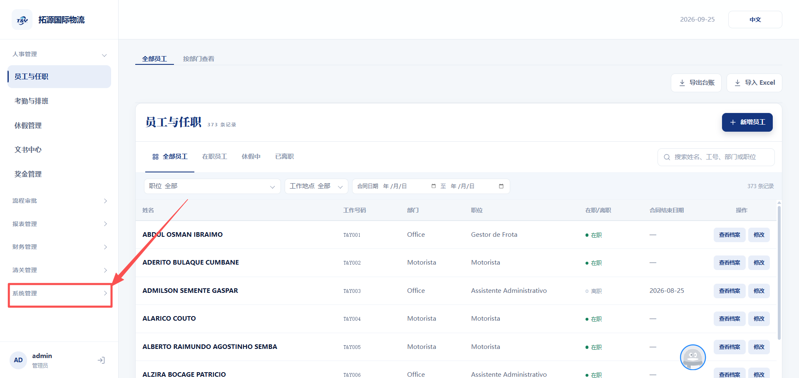Click the 合同结束日期 column header

(x=667, y=210)
